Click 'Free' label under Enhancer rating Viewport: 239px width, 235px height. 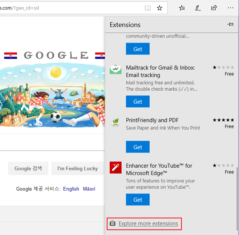pos(229,172)
